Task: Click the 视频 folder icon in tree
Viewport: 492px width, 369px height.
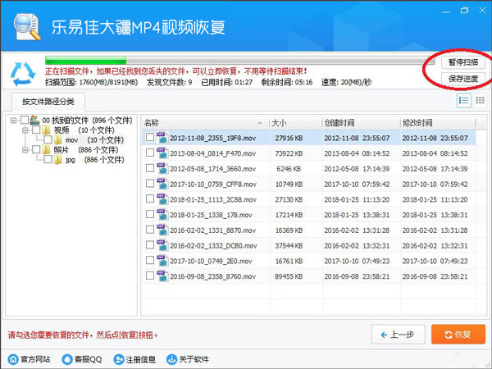Action: point(46,130)
